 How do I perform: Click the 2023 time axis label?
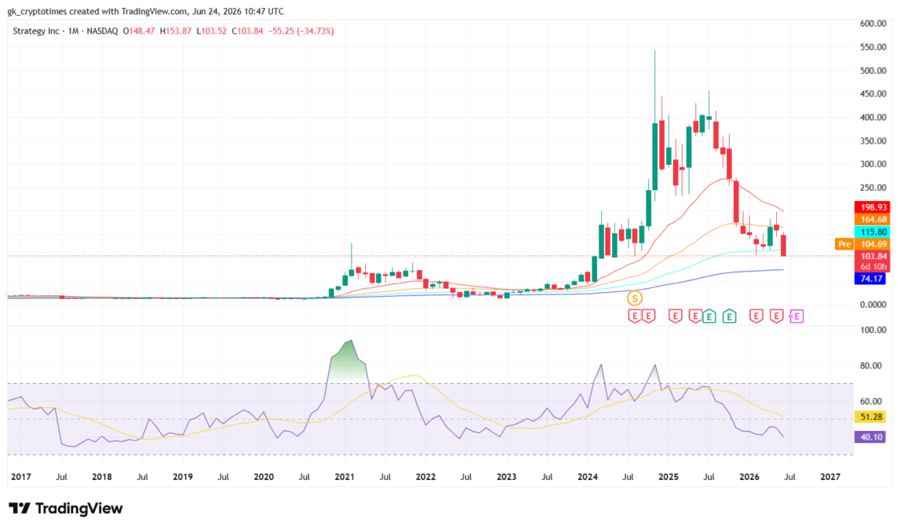pos(506,477)
